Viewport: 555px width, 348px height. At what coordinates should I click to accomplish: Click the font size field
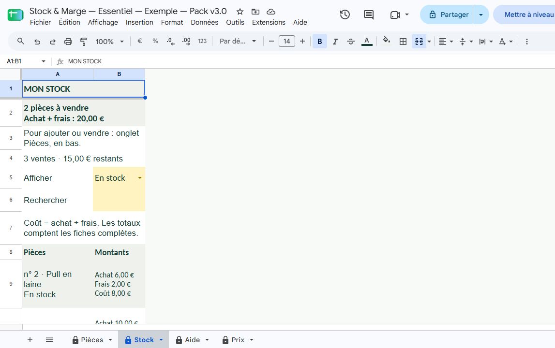tap(287, 42)
